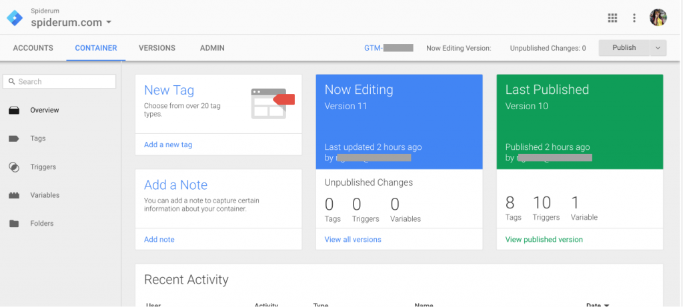This screenshot has height=307, width=683.
Task: Open Tags in the sidebar
Action: [x=38, y=139]
